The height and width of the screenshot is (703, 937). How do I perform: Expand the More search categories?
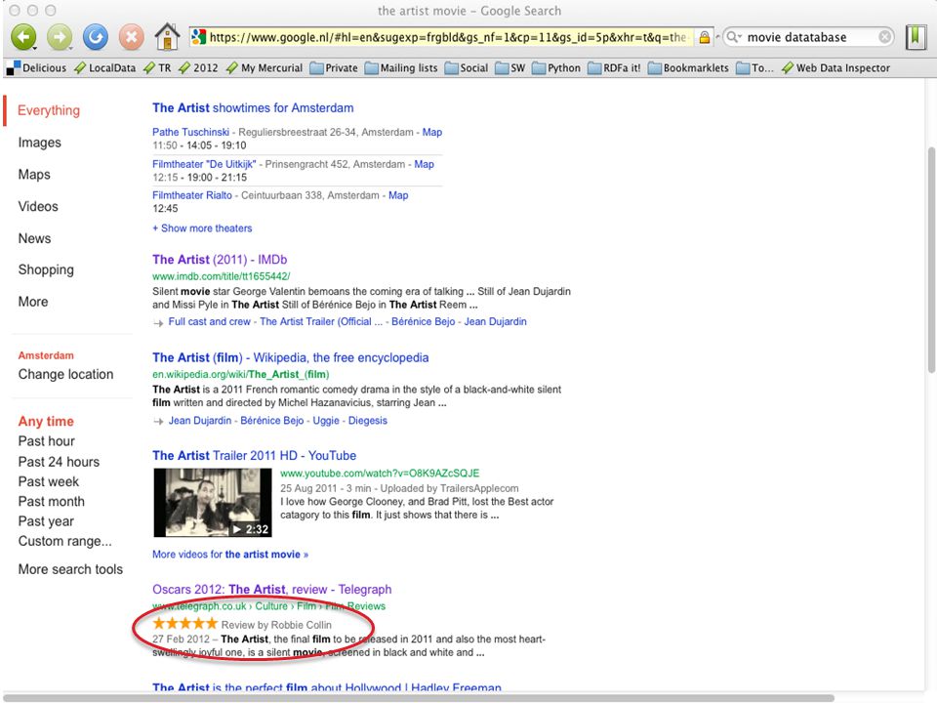(x=33, y=302)
